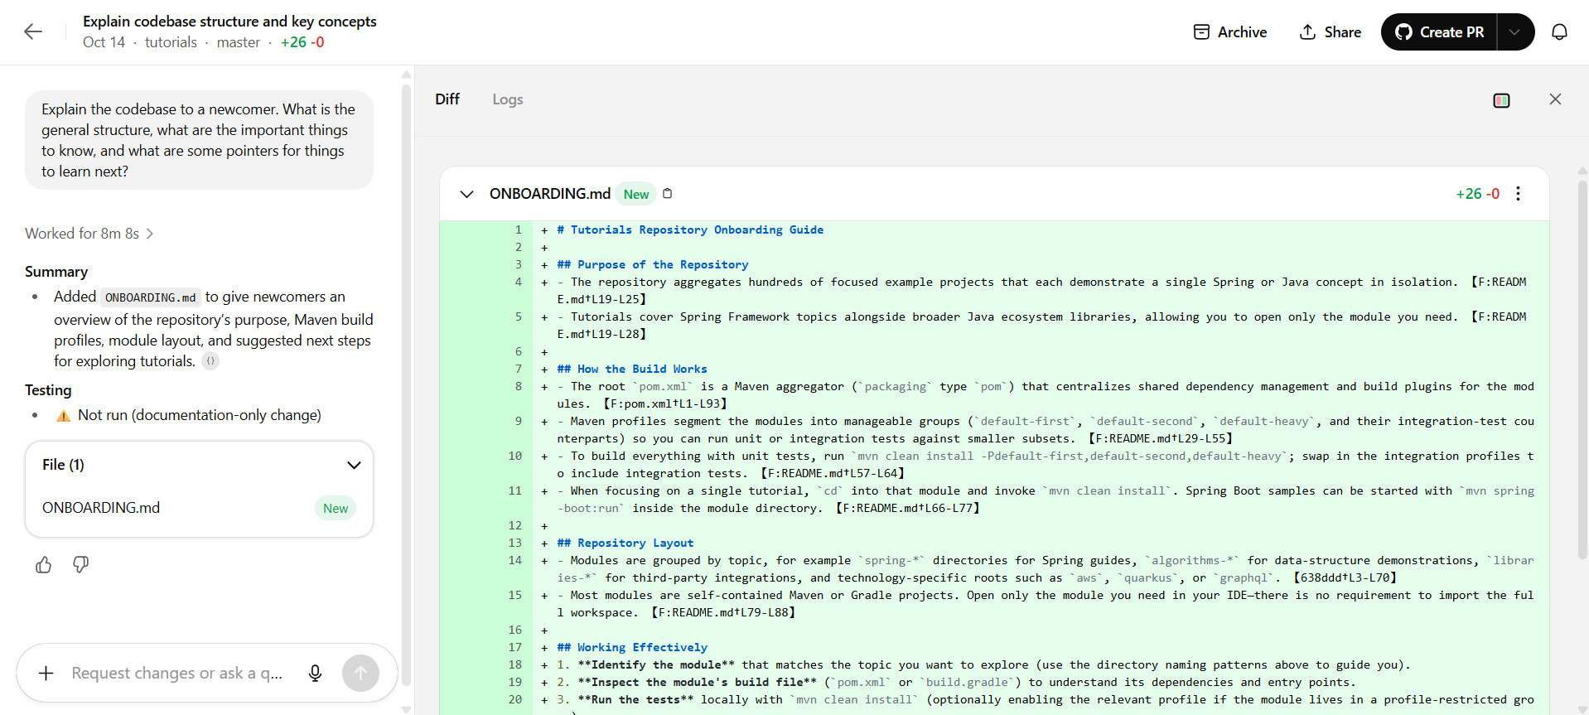Image resolution: width=1589 pixels, height=715 pixels.
Task: Switch to the Logs tab
Action: (507, 99)
